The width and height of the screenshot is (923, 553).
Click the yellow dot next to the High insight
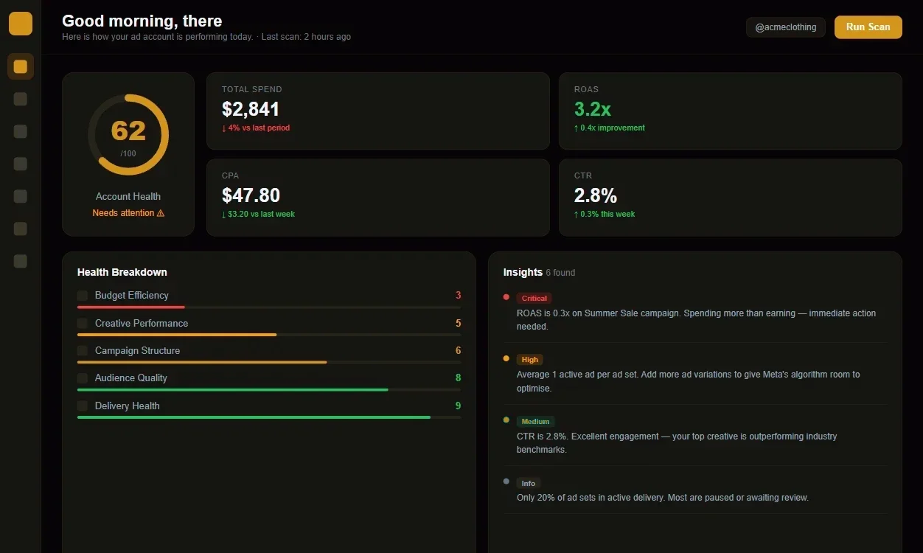pos(506,359)
